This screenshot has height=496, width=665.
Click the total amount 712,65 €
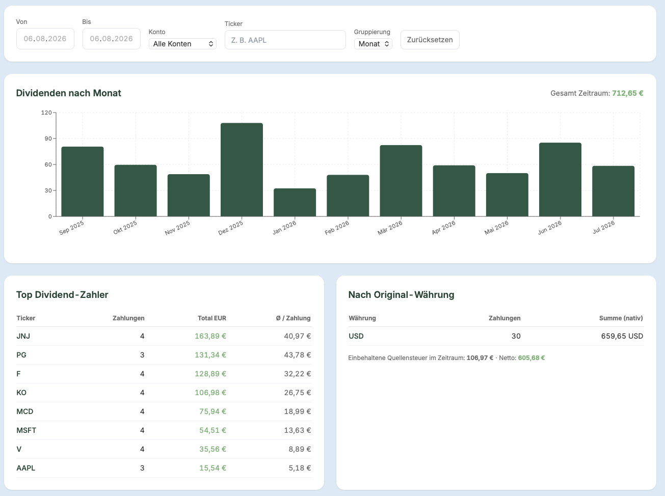point(628,93)
